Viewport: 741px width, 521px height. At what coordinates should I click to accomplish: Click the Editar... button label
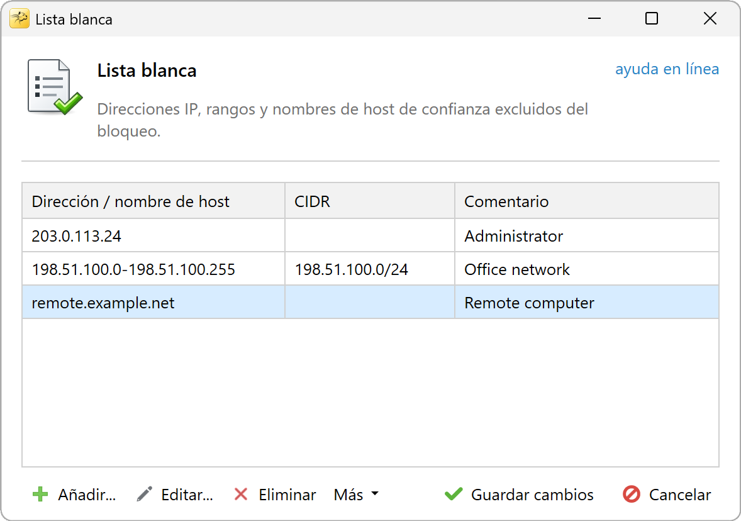pyautogui.click(x=187, y=495)
